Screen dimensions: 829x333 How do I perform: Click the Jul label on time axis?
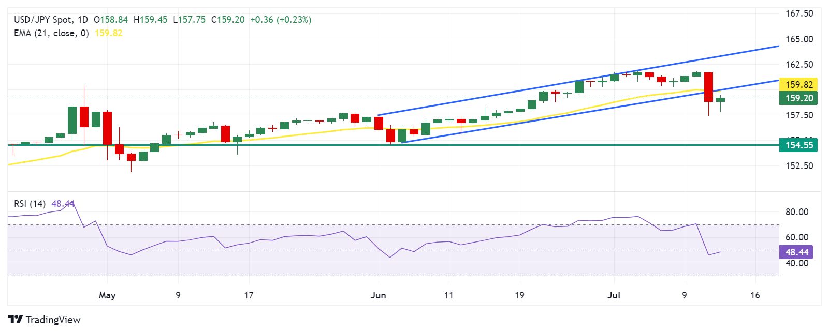[614, 295]
